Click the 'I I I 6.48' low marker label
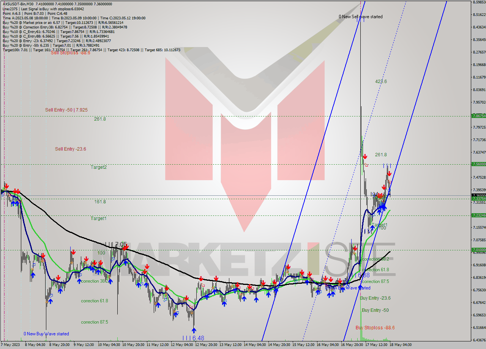Viewport: 486px width, 349px height. tap(193, 338)
